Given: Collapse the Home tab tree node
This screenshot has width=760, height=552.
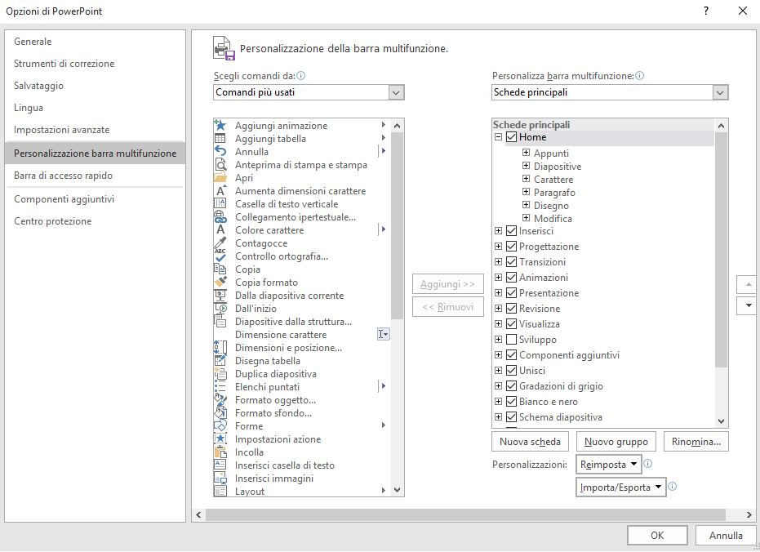Looking at the screenshot, I should pos(498,137).
